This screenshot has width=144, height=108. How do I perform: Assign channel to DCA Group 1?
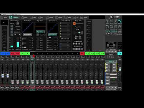click(x=73, y=43)
